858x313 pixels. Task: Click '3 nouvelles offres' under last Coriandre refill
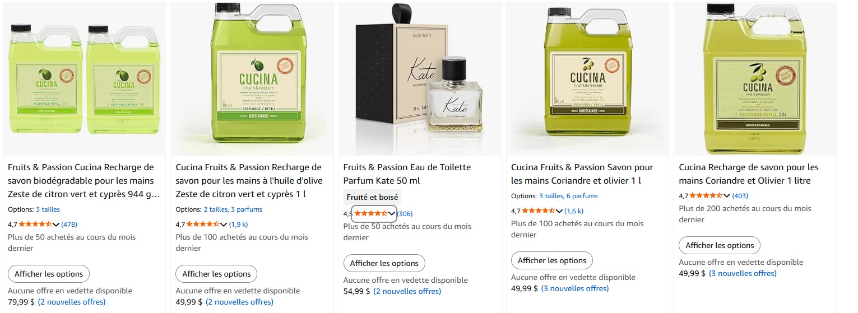[x=743, y=273]
